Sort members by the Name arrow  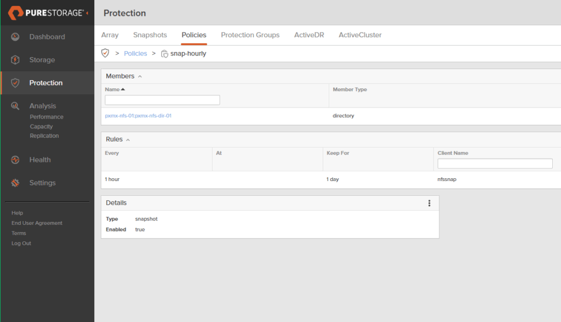(x=123, y=89)
